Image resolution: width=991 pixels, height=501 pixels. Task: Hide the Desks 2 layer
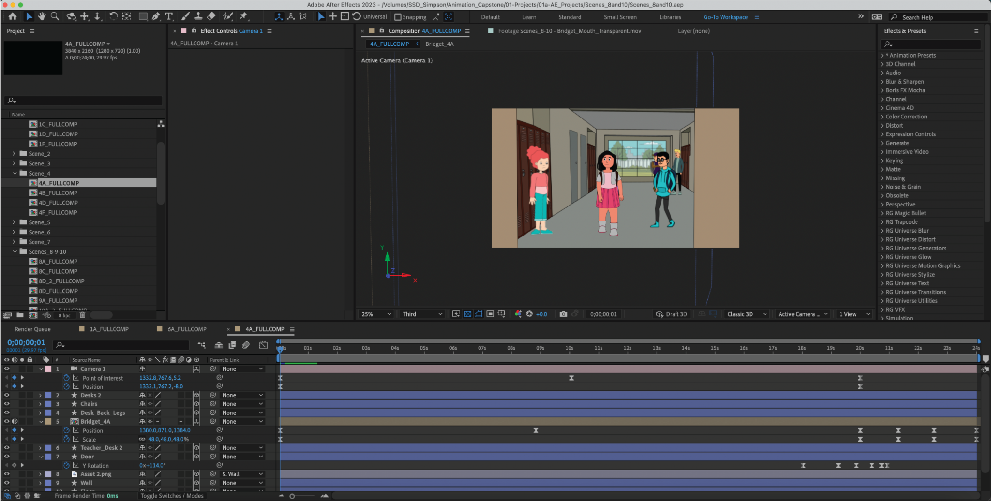point(7,395)
